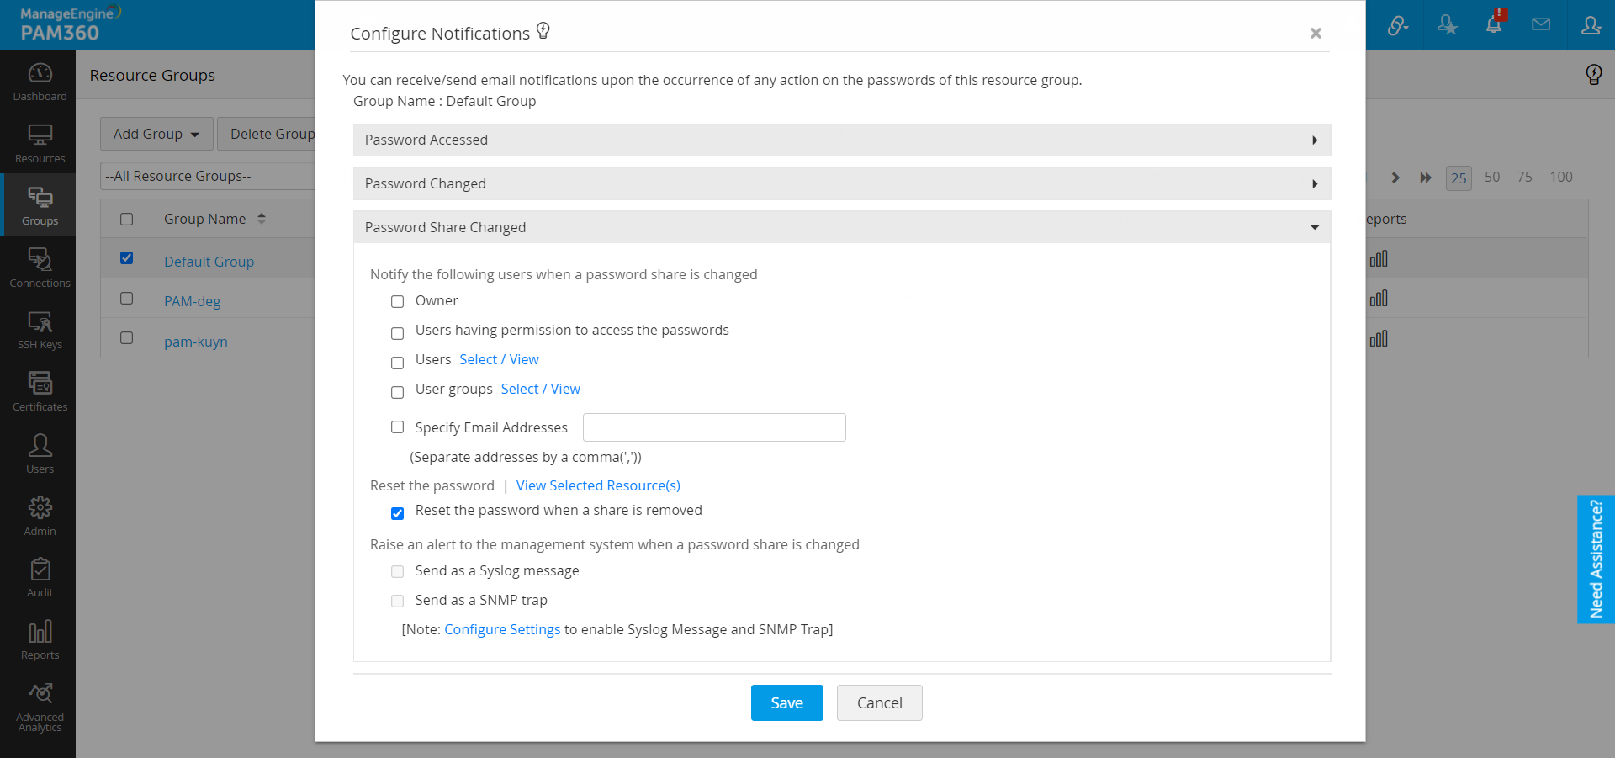Open Reports in the sidebar
Screen dimensions: 1615x758
coord(40,640)
